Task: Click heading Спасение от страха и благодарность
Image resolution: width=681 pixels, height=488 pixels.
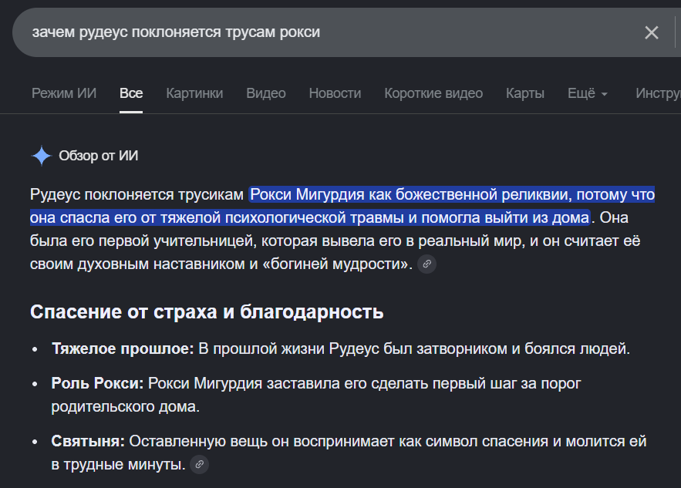Action: [207, 311]
